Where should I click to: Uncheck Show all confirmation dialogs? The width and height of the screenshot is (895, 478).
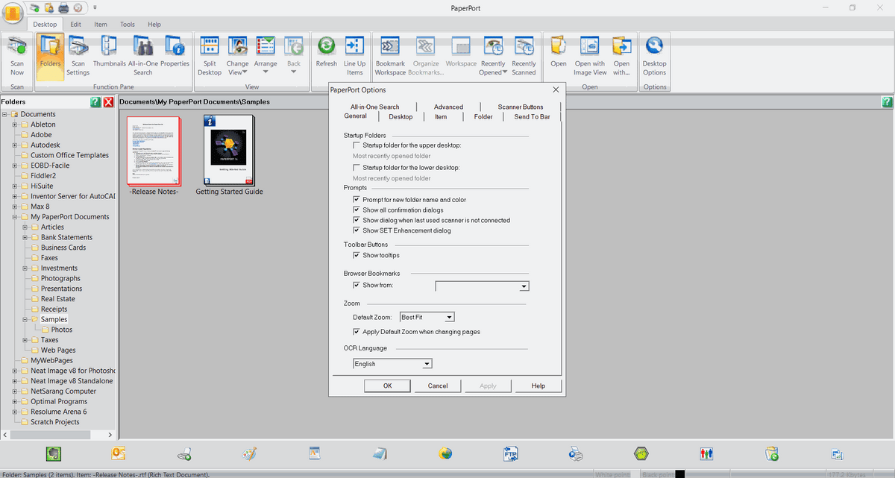click(x=357, y=210)
